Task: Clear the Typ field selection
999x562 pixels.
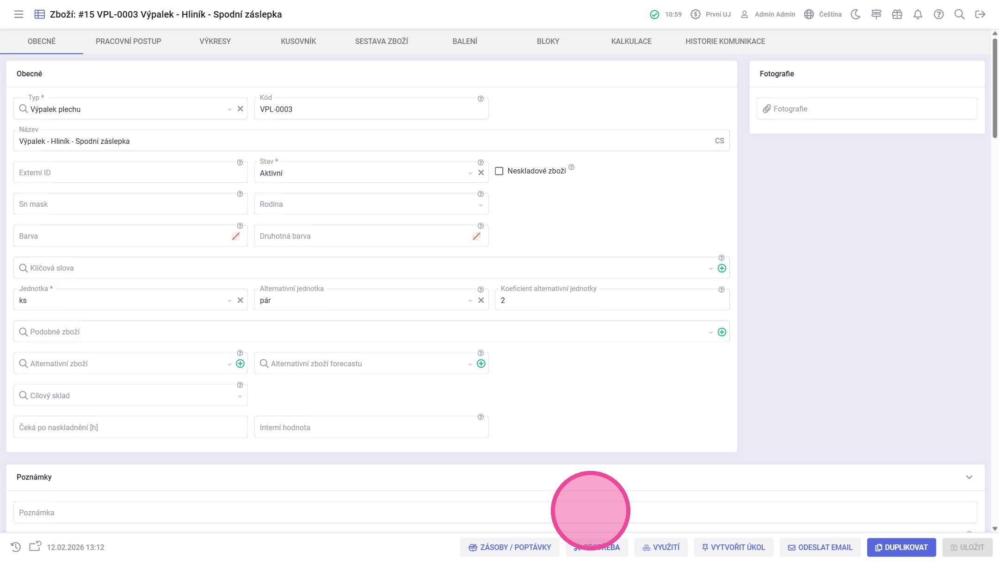Action: [x=240, y=109]
